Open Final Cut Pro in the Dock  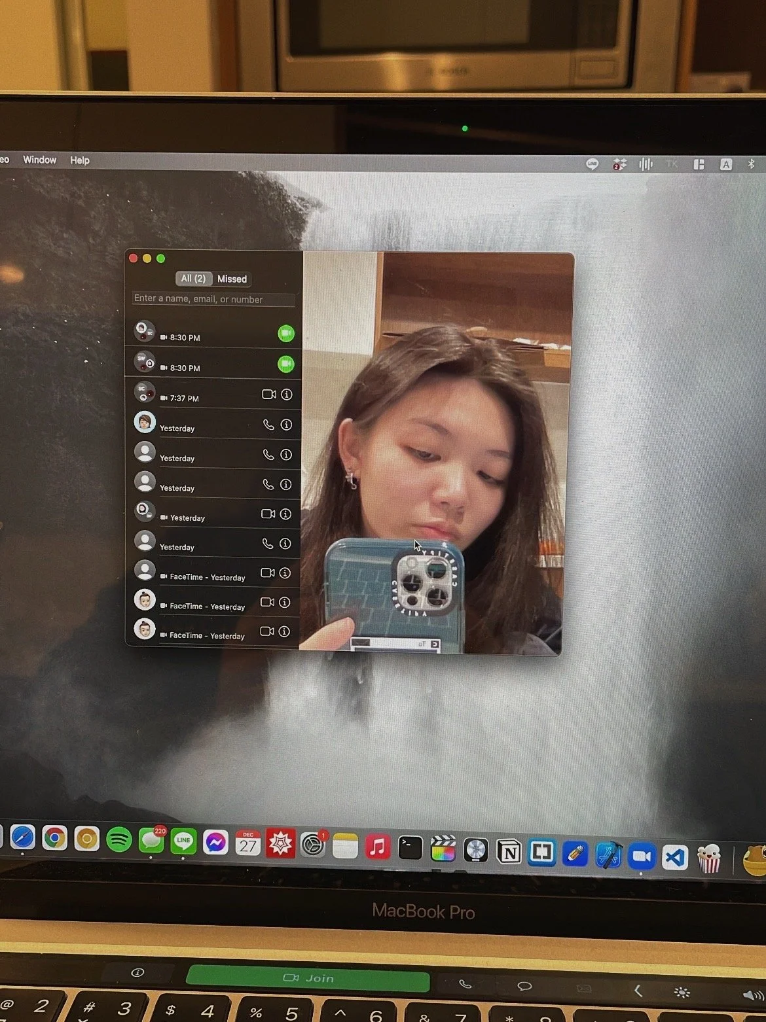coord(443,849)
